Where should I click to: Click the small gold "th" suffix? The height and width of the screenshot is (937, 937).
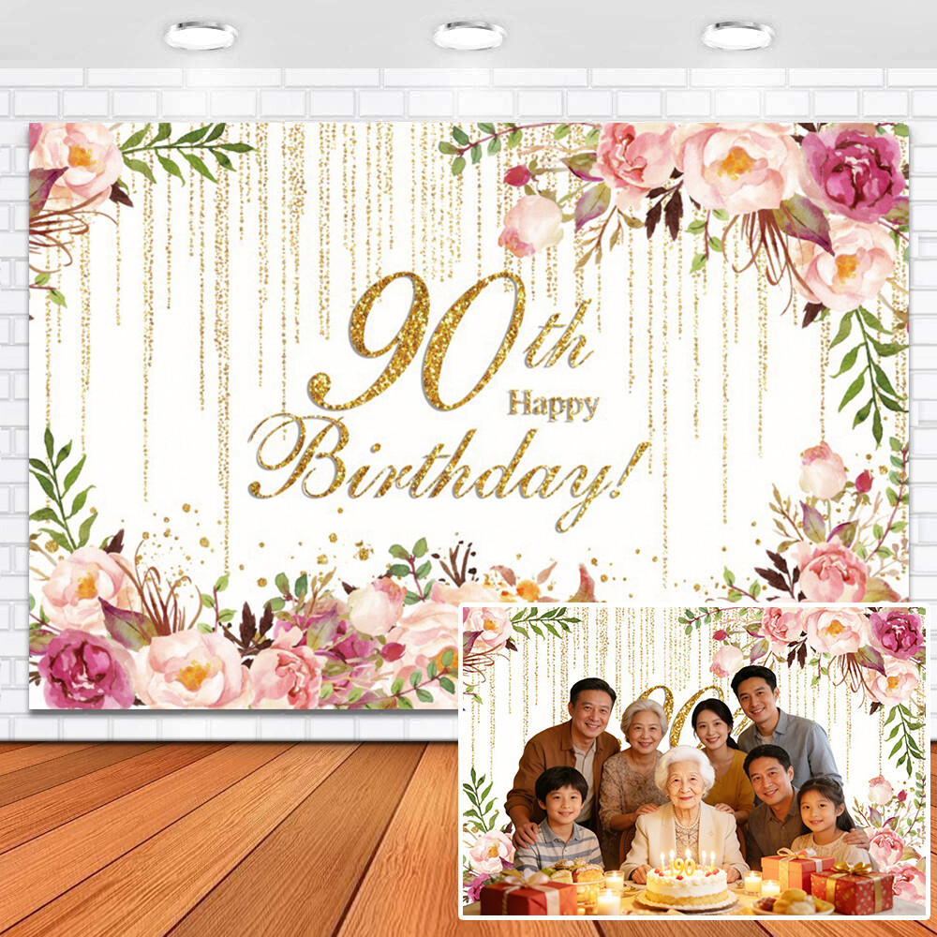[x=558, y=347]
